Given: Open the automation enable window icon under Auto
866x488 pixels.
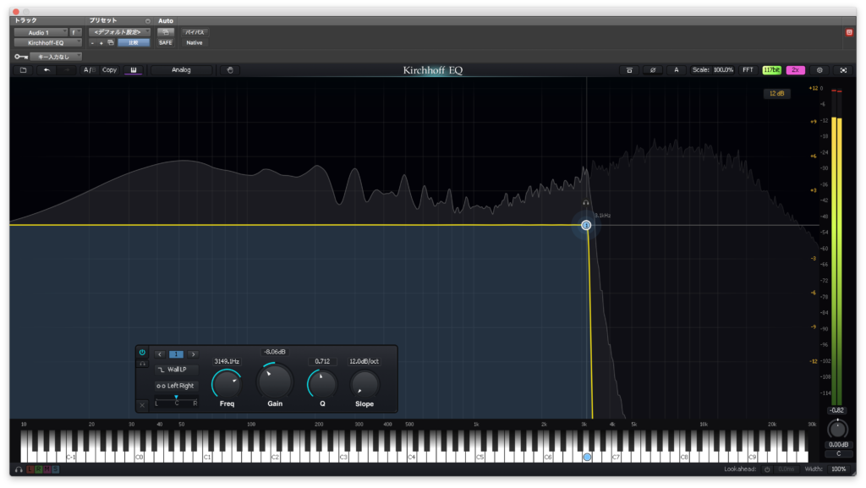Looking at the screenshot, I should 165,32.
